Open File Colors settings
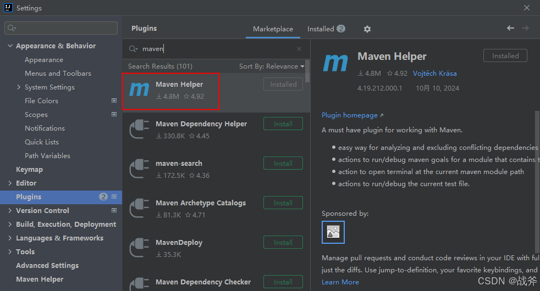Viewport: 540px width, 291px height. [x=41, y=101]
